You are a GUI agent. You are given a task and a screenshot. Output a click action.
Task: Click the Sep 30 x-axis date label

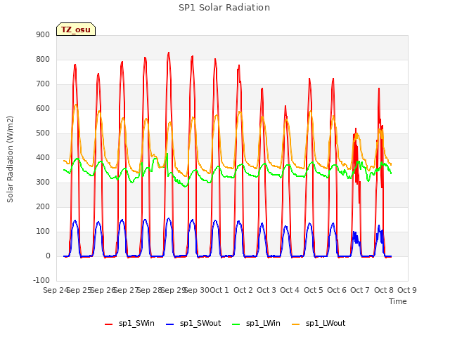click(197, 290)
